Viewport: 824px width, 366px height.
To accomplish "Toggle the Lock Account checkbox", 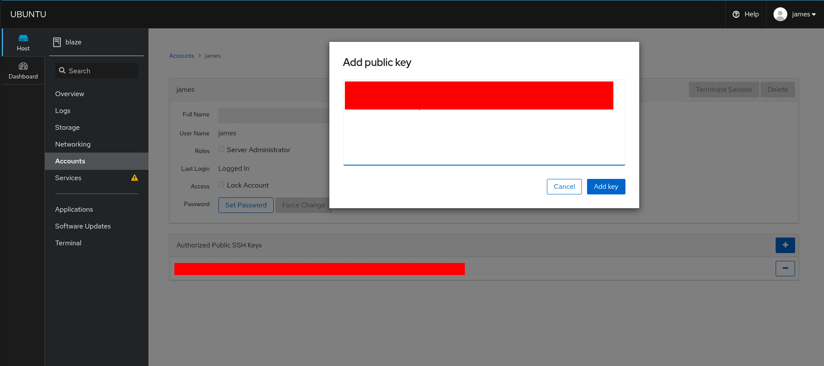I will [x=221, y=185].
